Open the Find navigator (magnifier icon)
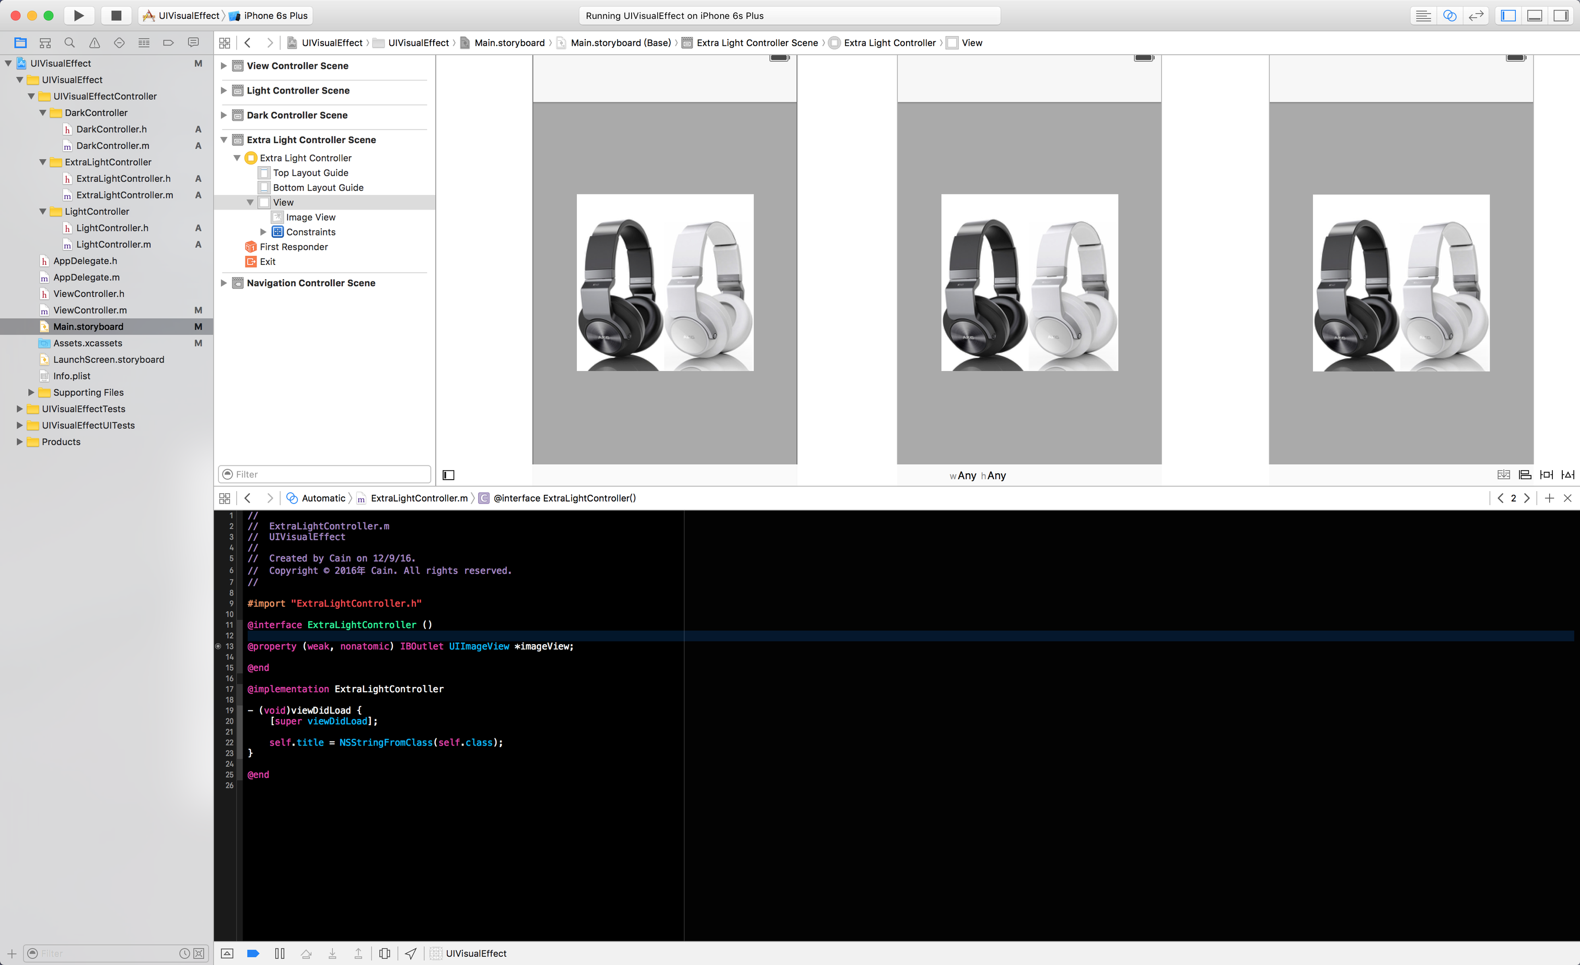 coord(69,43)
